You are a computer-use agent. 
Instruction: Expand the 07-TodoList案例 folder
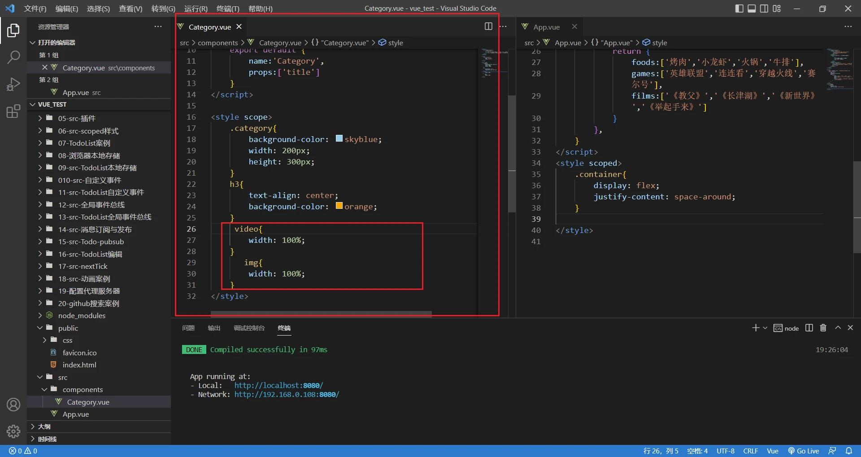pyautogui.click(x=84, y=143)
